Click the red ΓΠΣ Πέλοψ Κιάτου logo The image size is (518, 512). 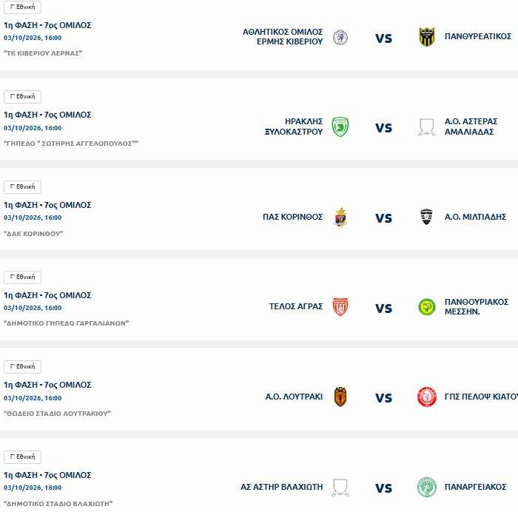tap(427, 397)
